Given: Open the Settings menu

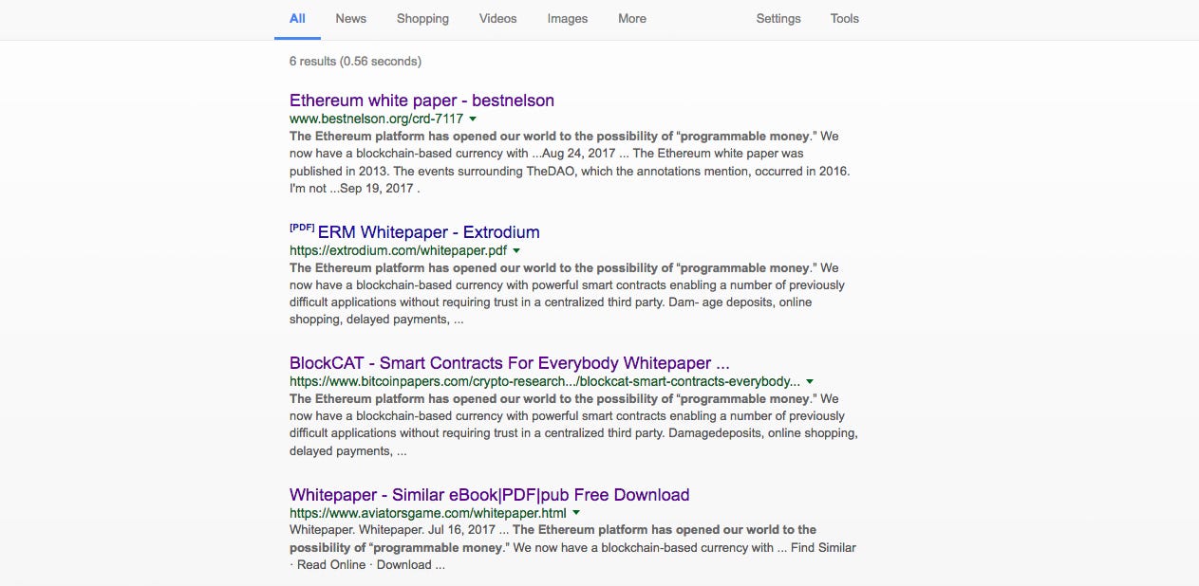Looking at the screenshot, I should [778, 18].
